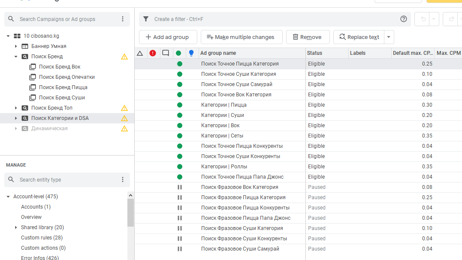Click the Remove button
462x260 pixels.
[x=308, y=37]
